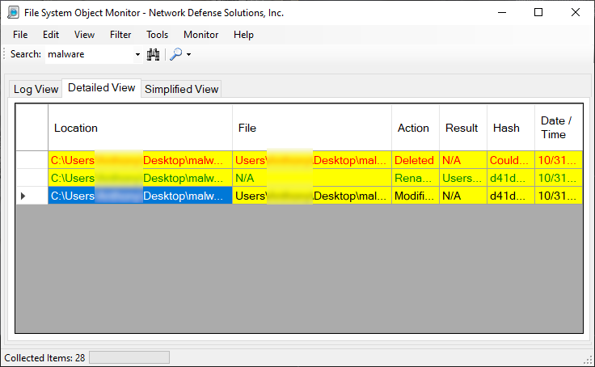The height and width of the screenshot is (367, 595).
Task: Switch to the Log View tab
Action: 36,89
